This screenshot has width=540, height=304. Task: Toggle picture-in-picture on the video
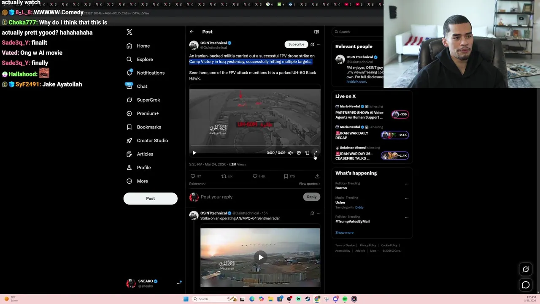click(x=307, y=153)
